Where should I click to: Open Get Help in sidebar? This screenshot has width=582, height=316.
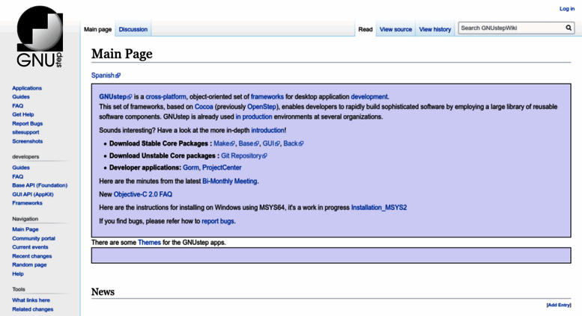point(23,115)
